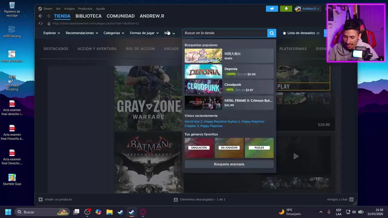Switch to the active Steam taskbar icon

coord(132,212)
